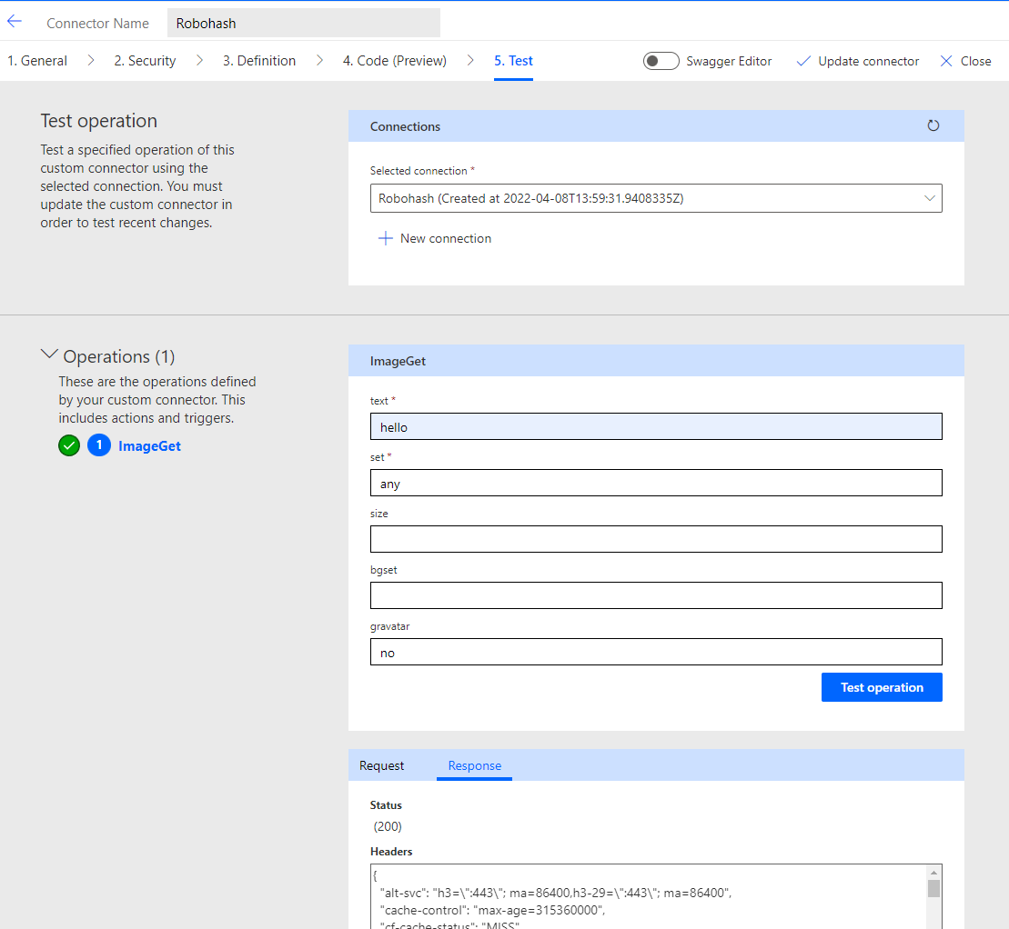The width and height of the screenshot is (1009, 929).
Task: Click the ImageGet panel header
Action: coord(656,361)
